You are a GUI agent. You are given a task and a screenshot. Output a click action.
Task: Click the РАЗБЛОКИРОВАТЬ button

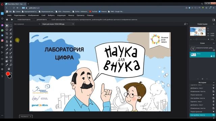(x=24, y=19)
